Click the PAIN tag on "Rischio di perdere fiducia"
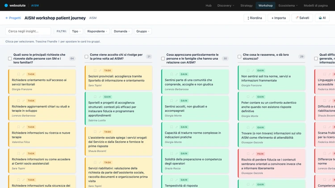 (x=260, y=154)
